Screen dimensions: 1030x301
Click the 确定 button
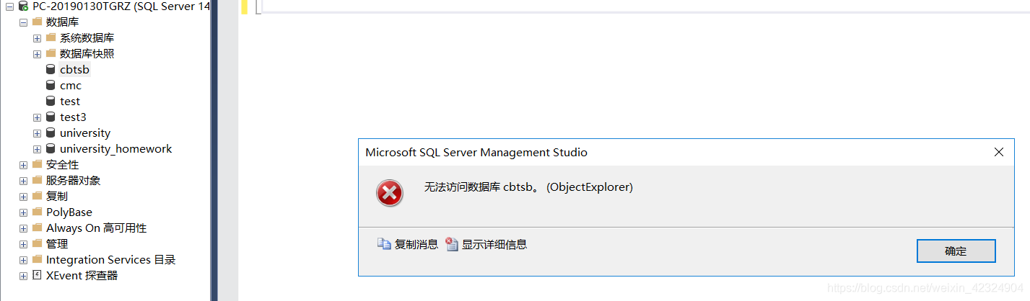[x=956, y=251]
